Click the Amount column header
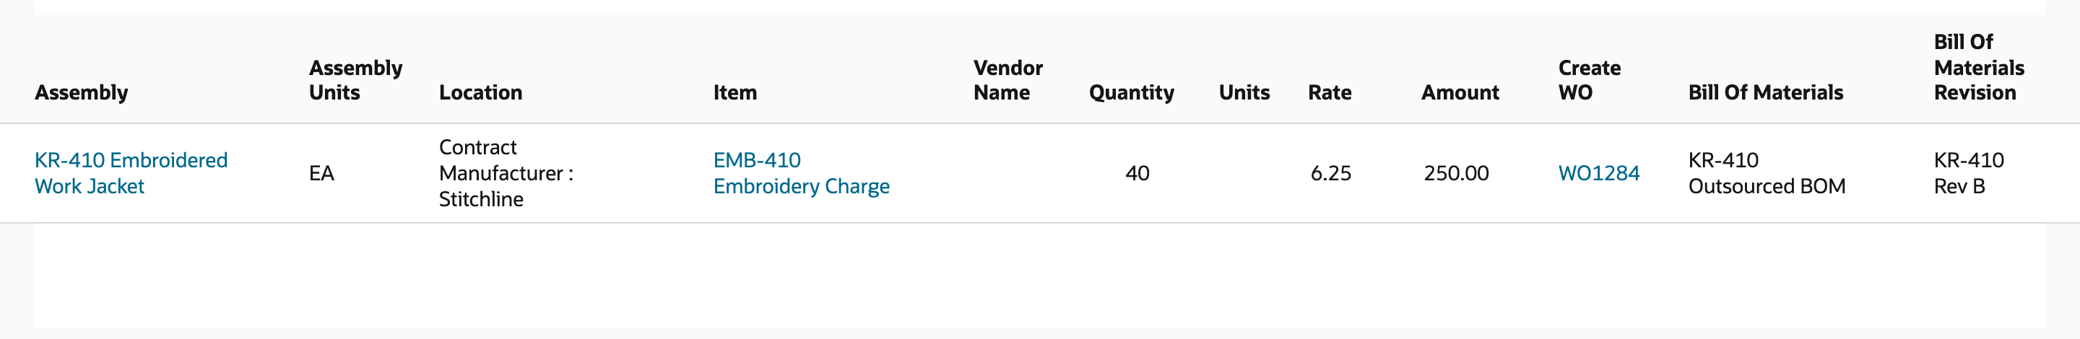The image size is (2080, 339). pyautogui.click(x=1460, y=92)
